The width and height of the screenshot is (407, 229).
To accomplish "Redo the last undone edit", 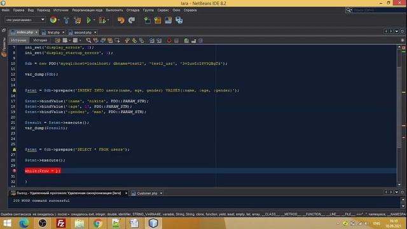I will [132, 20].
